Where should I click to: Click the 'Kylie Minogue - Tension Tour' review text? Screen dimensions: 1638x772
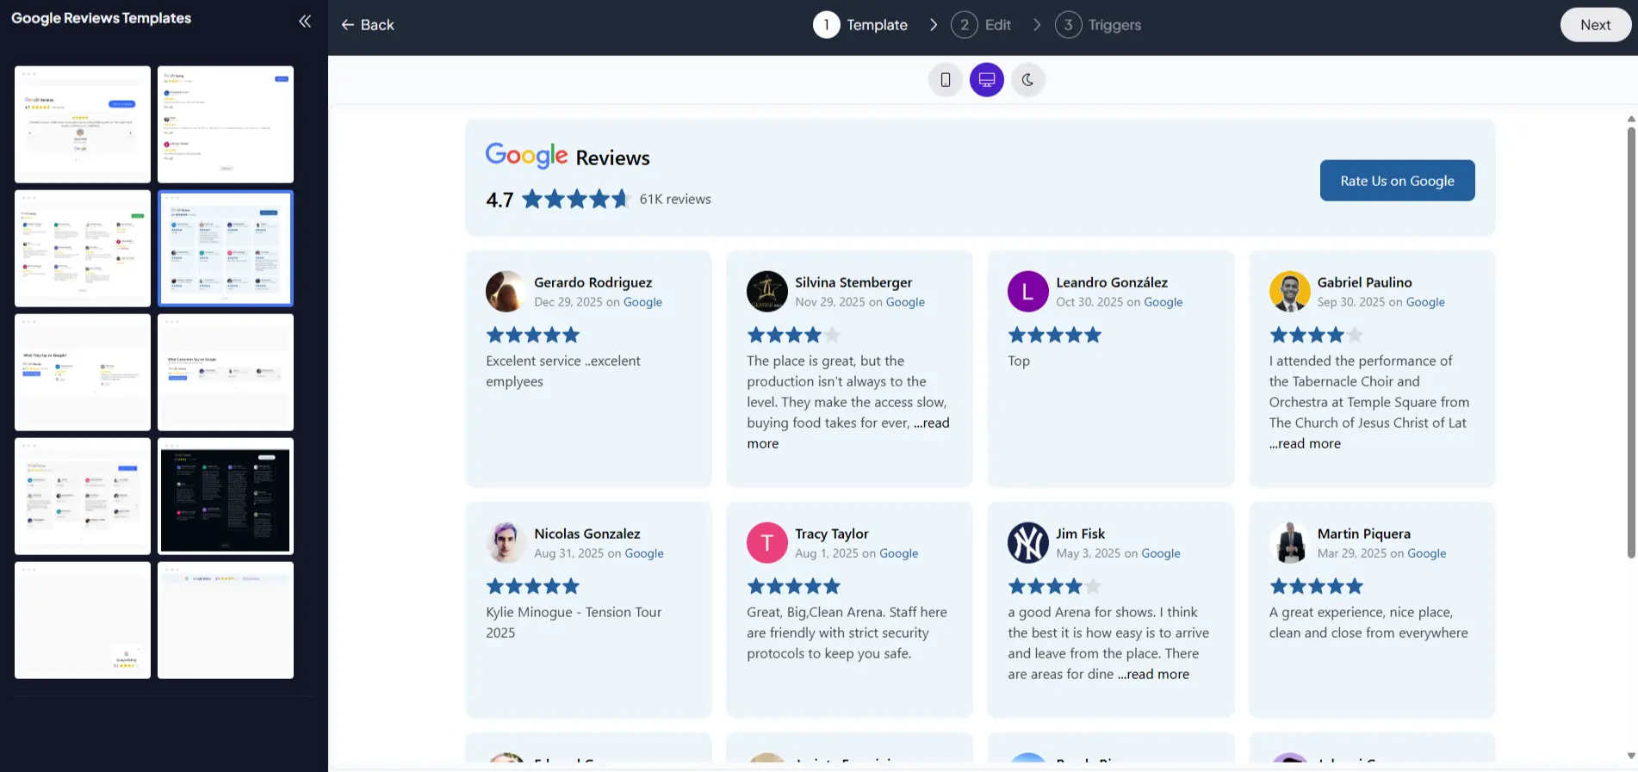(x=574, y=622)
